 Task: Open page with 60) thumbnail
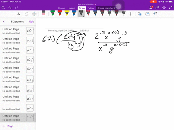(x=18, y=50)
